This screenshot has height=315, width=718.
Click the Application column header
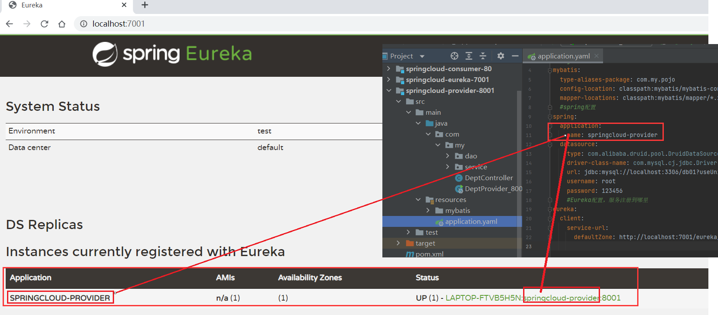point(31,277)
